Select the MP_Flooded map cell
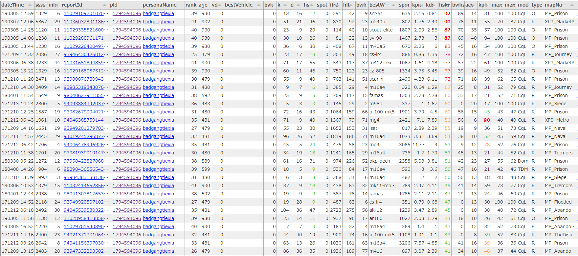 (561, 202)
